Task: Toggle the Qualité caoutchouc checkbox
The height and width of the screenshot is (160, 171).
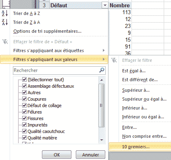Action: pos(24,131)
